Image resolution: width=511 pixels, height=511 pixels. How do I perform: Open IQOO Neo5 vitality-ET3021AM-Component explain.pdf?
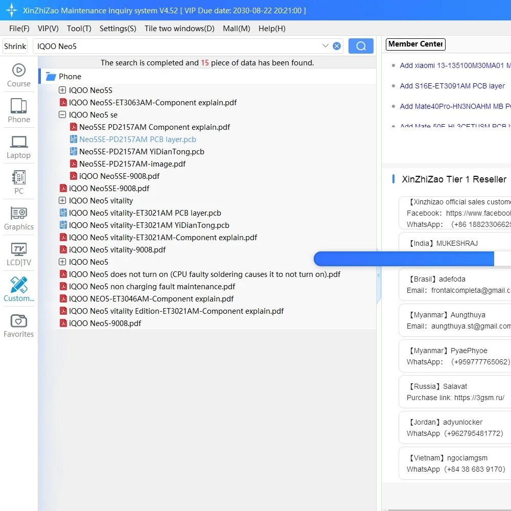163,238
